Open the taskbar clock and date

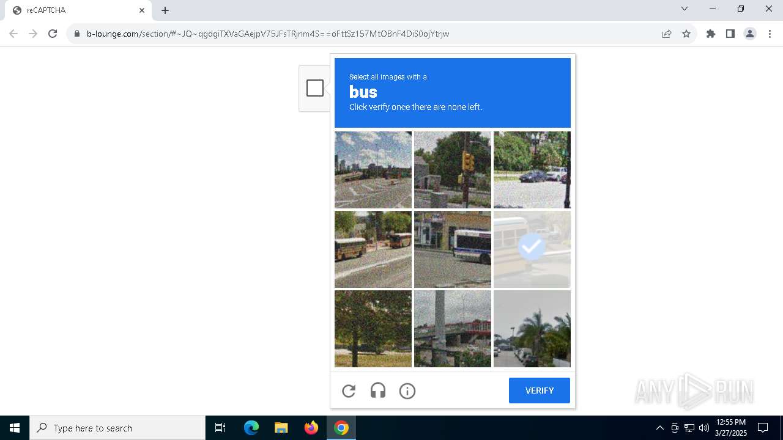731,428
